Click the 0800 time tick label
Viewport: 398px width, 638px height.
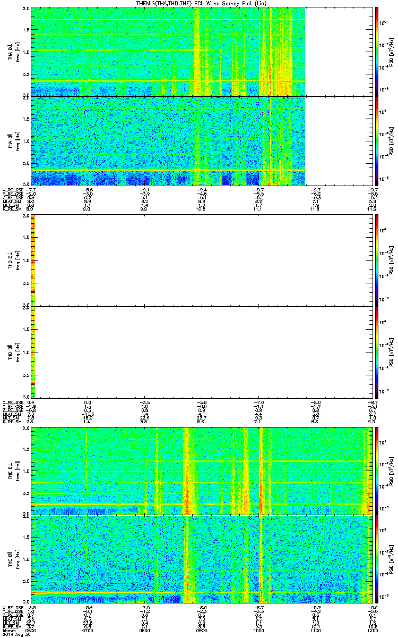pyautogui.click(x=145, y=629)
